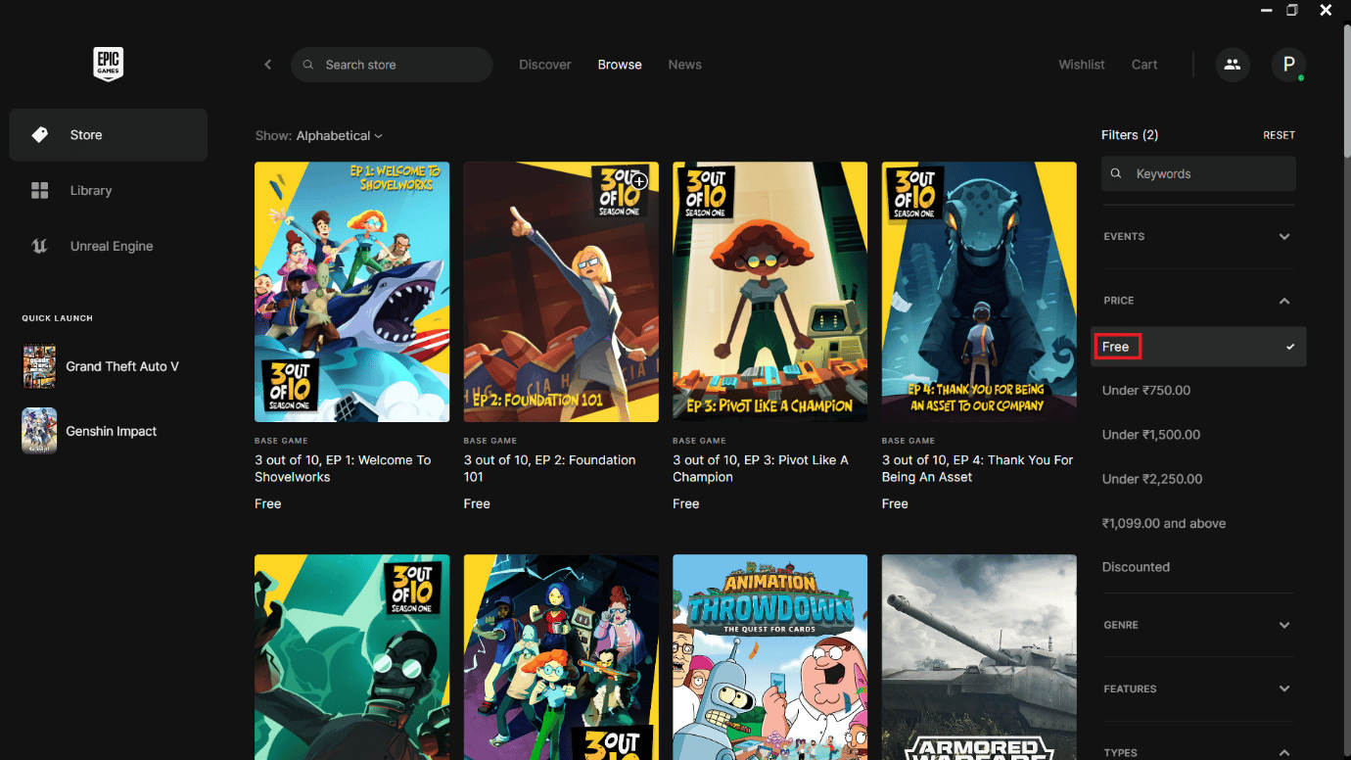Click Free price under EP 3

[x=686, y=504]
